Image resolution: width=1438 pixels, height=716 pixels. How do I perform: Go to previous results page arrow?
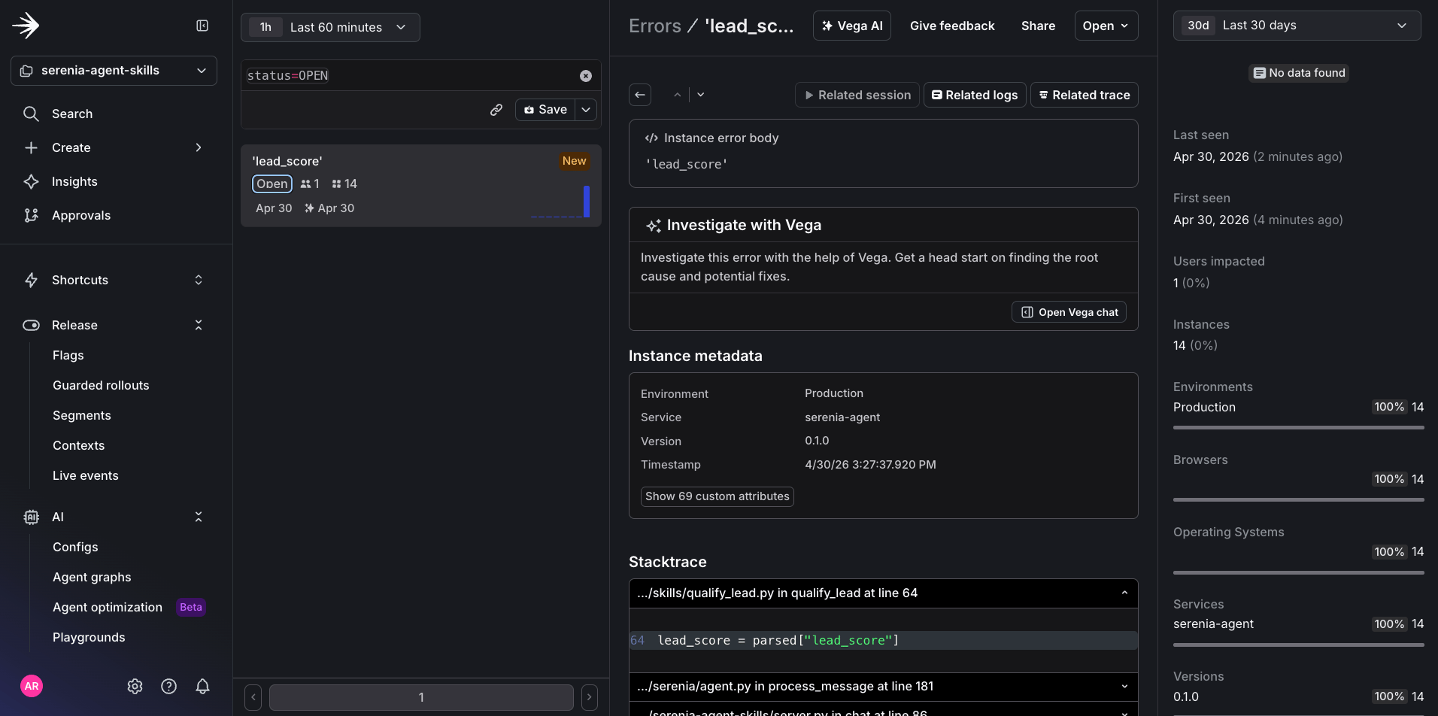pyautogui.click(x=253, y=697)
